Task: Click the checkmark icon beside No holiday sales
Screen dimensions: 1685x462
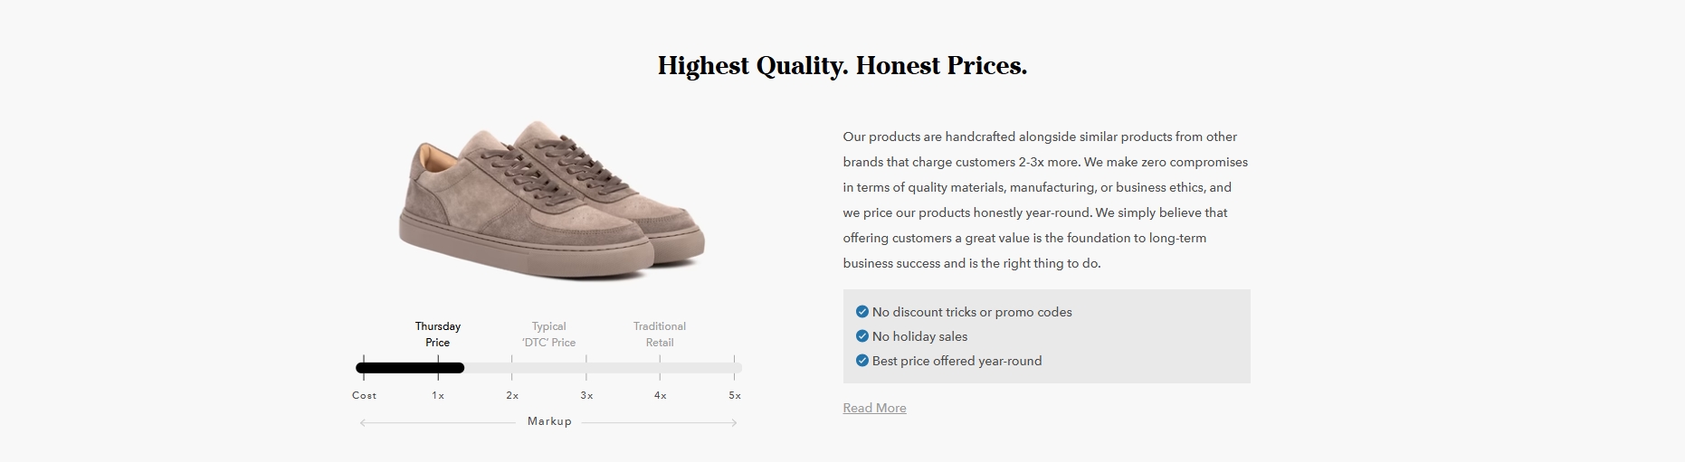Action: pos(862,336)
